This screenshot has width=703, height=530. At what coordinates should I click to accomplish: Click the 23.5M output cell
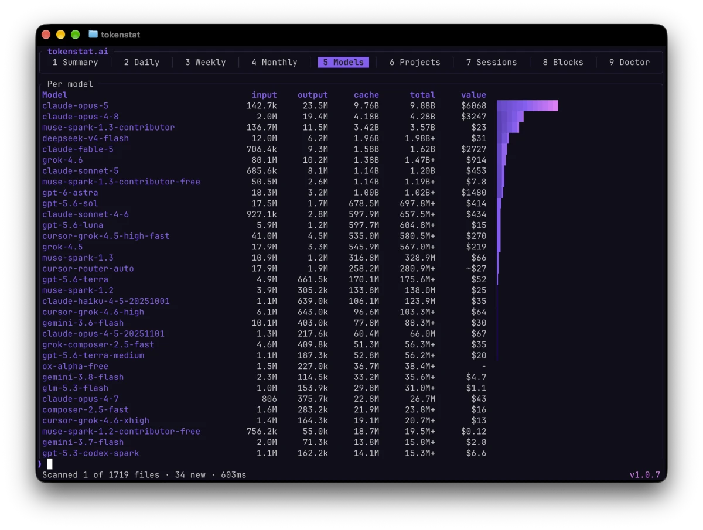point(315,106)
